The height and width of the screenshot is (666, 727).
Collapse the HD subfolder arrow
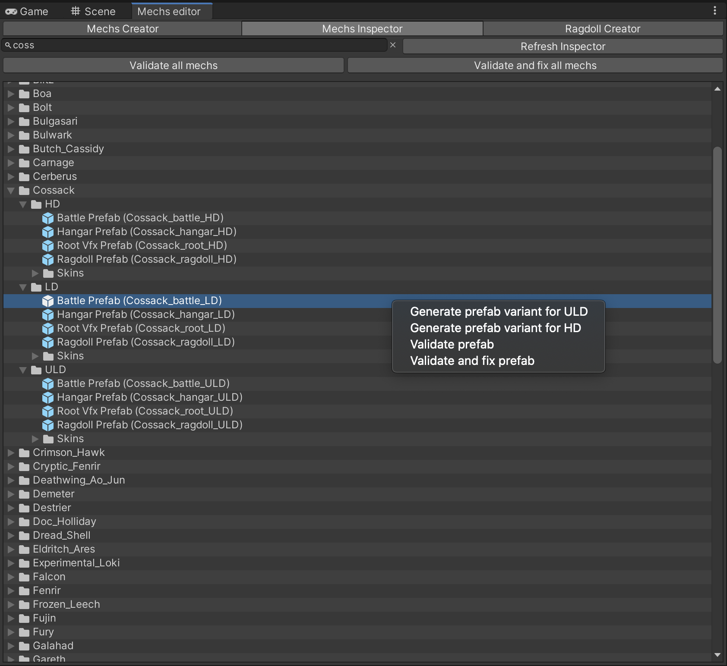23,204
